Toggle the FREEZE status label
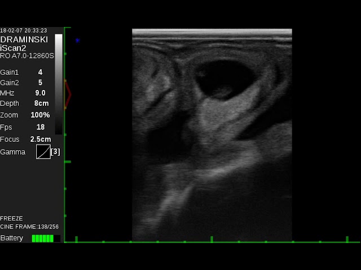Viewport: 361px width, 270px height. tap(11, 218)
